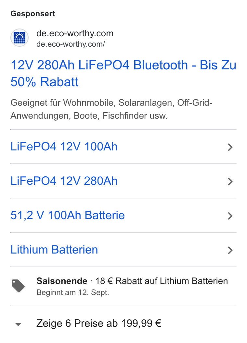The image size is (247, 343).
Task: Click the price tag promotion icon
Action: click(18, 286)
